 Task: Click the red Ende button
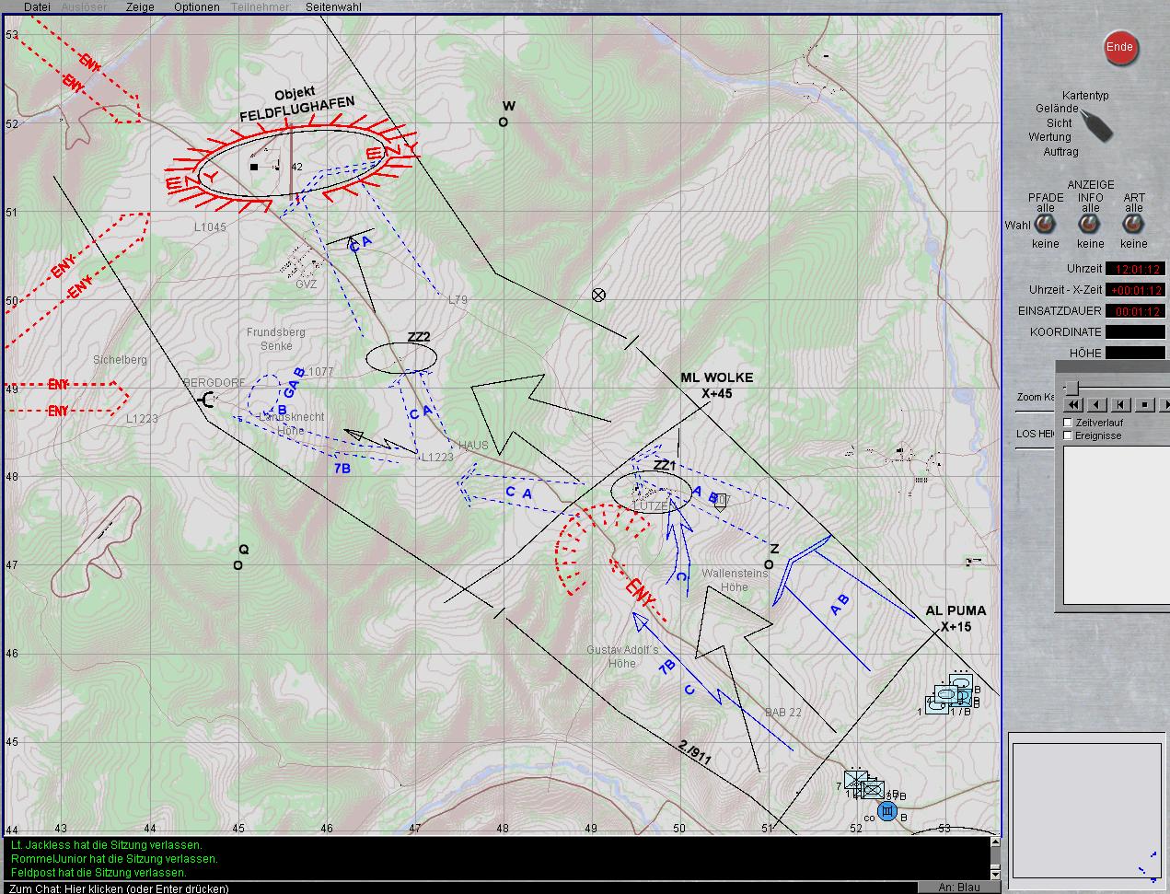(1119, 48)
